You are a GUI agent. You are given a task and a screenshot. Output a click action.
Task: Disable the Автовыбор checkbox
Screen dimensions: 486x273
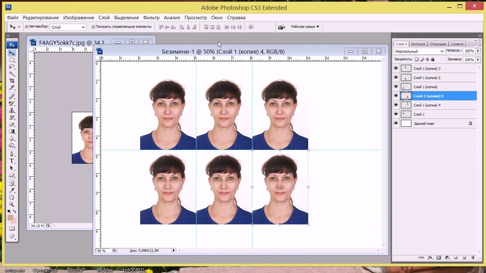[26, 27]
